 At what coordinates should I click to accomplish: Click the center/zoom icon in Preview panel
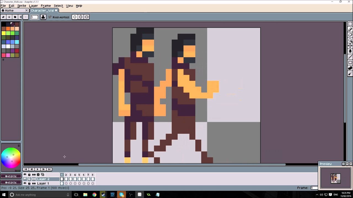[x=343, y=164]
